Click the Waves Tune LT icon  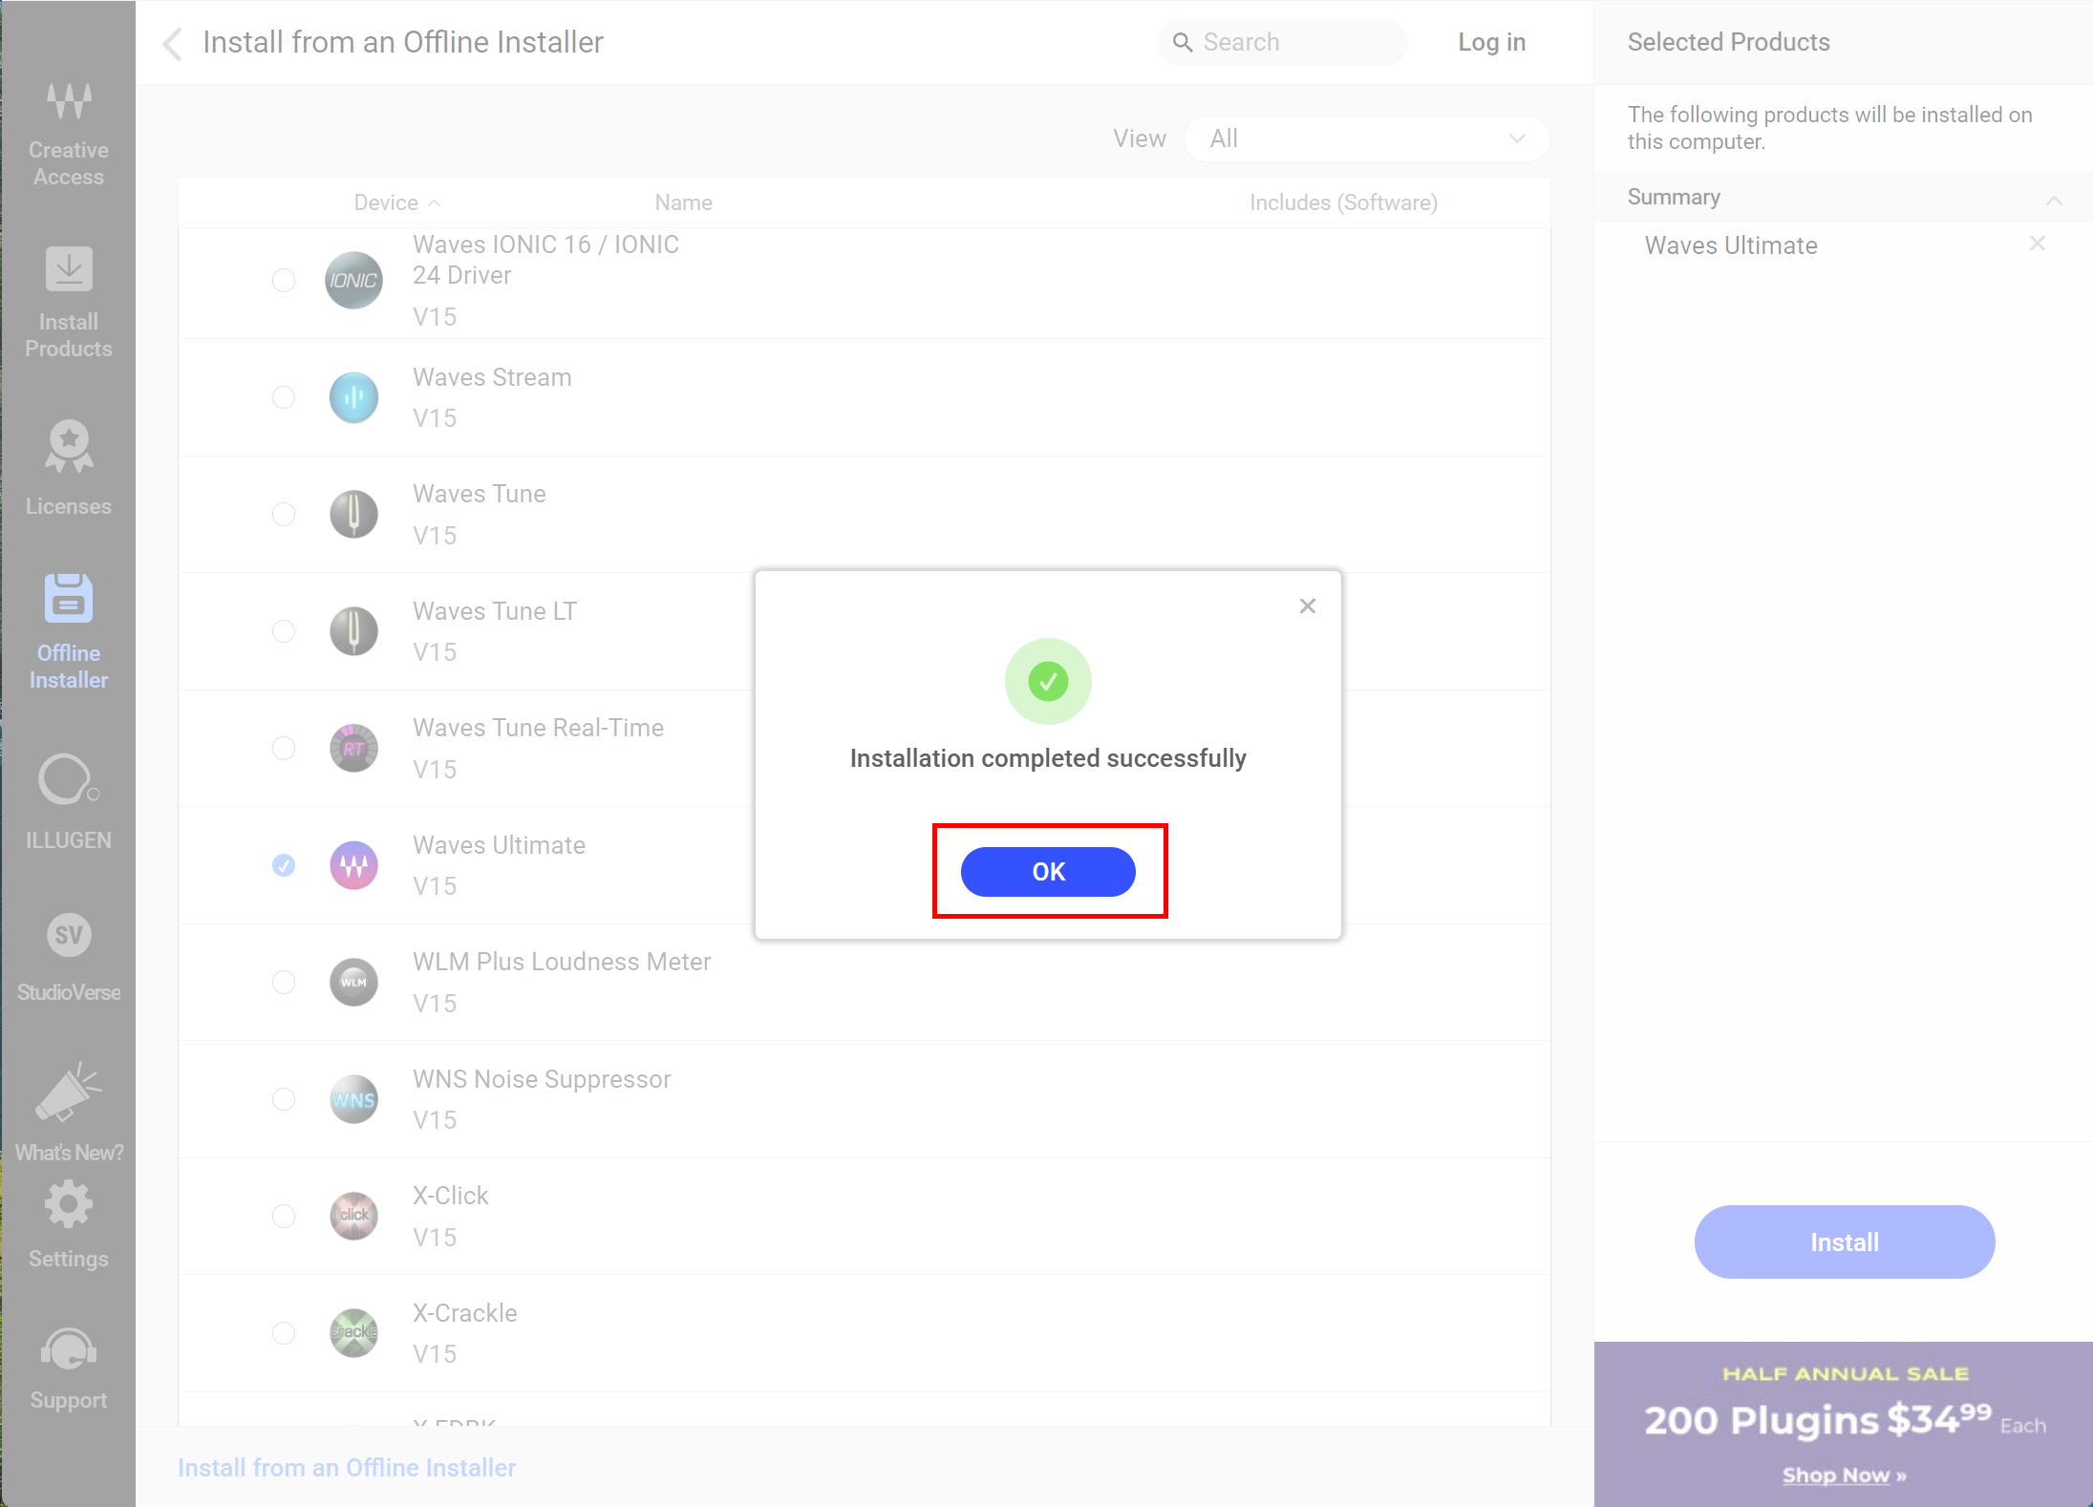pyautogui.click(x=353, y=631)
